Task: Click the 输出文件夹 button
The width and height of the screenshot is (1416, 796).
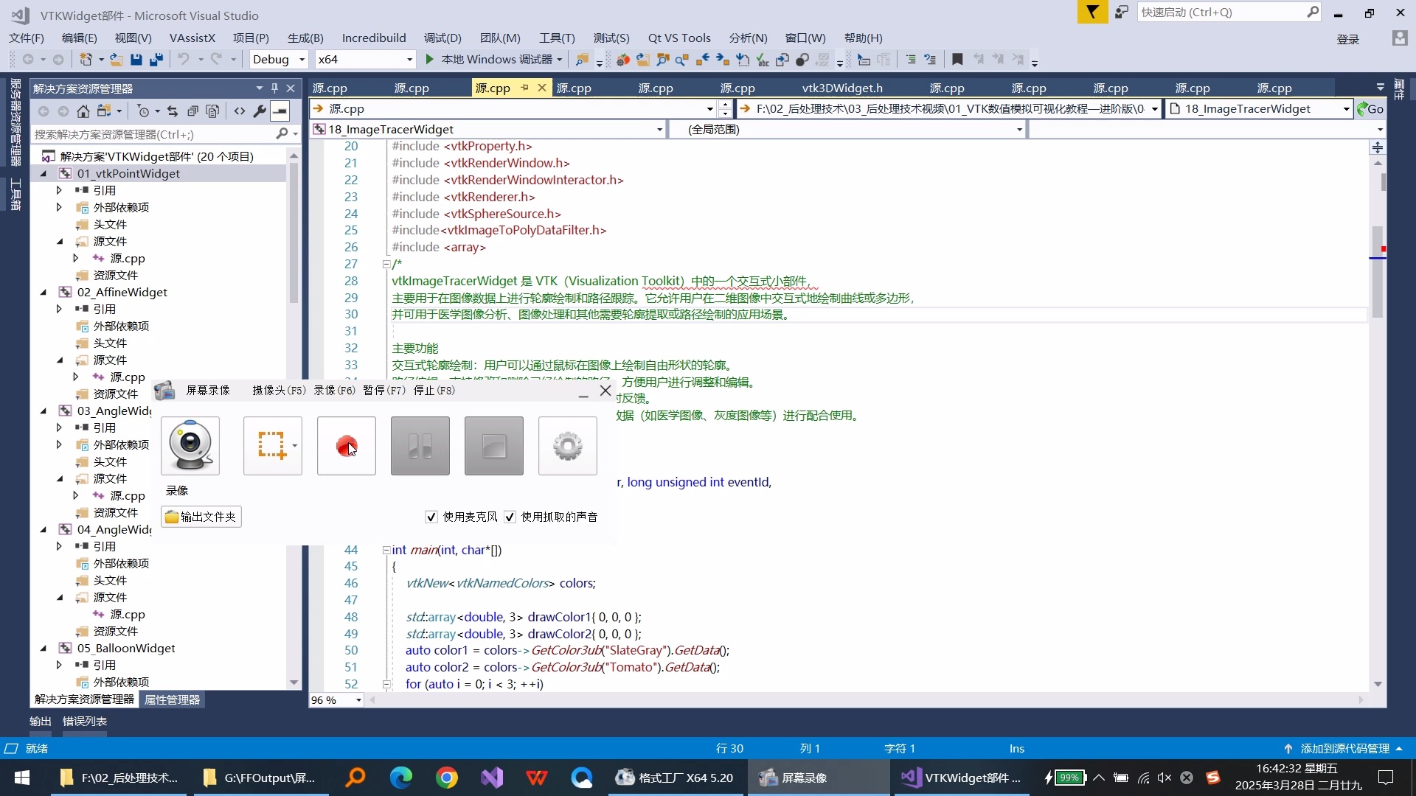Action: [201, 517]
